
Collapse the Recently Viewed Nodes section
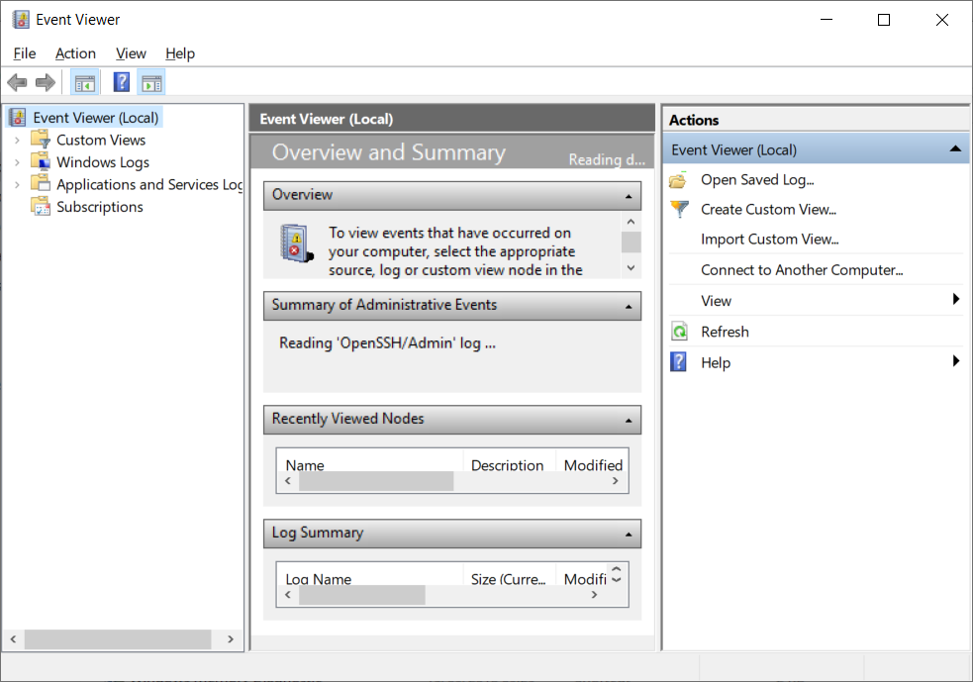(x=629, y=420)
